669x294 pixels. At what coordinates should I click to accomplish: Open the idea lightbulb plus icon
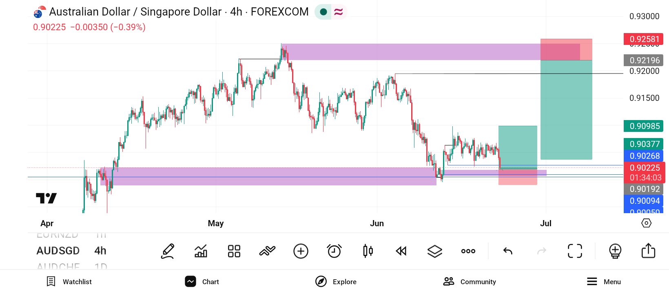click(x=615, y=251)
